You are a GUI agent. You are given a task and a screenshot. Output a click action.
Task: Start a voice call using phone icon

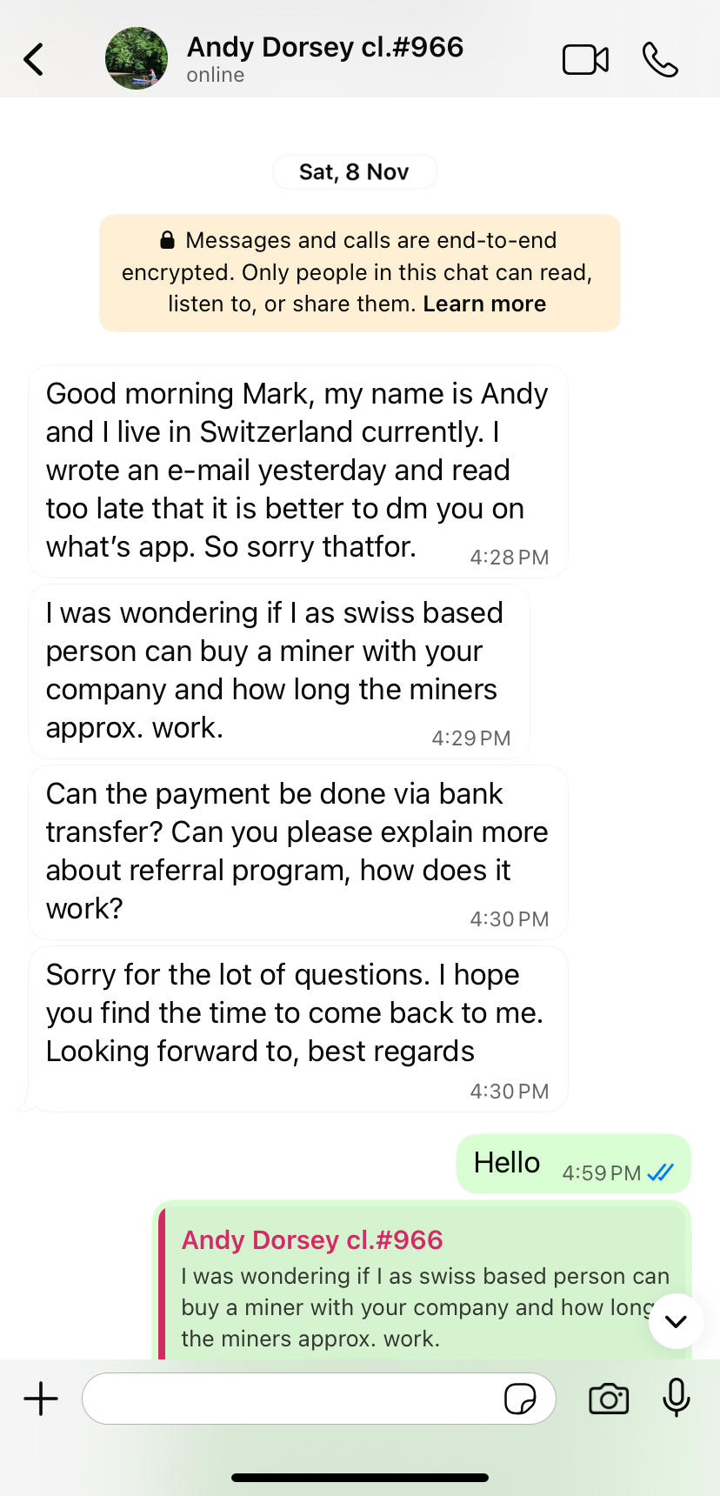pyautogui.click(x=660, y=59)
